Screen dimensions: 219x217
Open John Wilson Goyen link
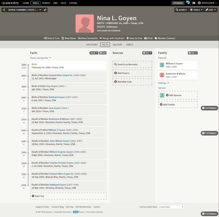tap(60, 141)
